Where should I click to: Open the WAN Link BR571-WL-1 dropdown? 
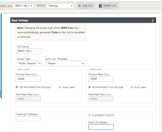[x=23, y=6]
